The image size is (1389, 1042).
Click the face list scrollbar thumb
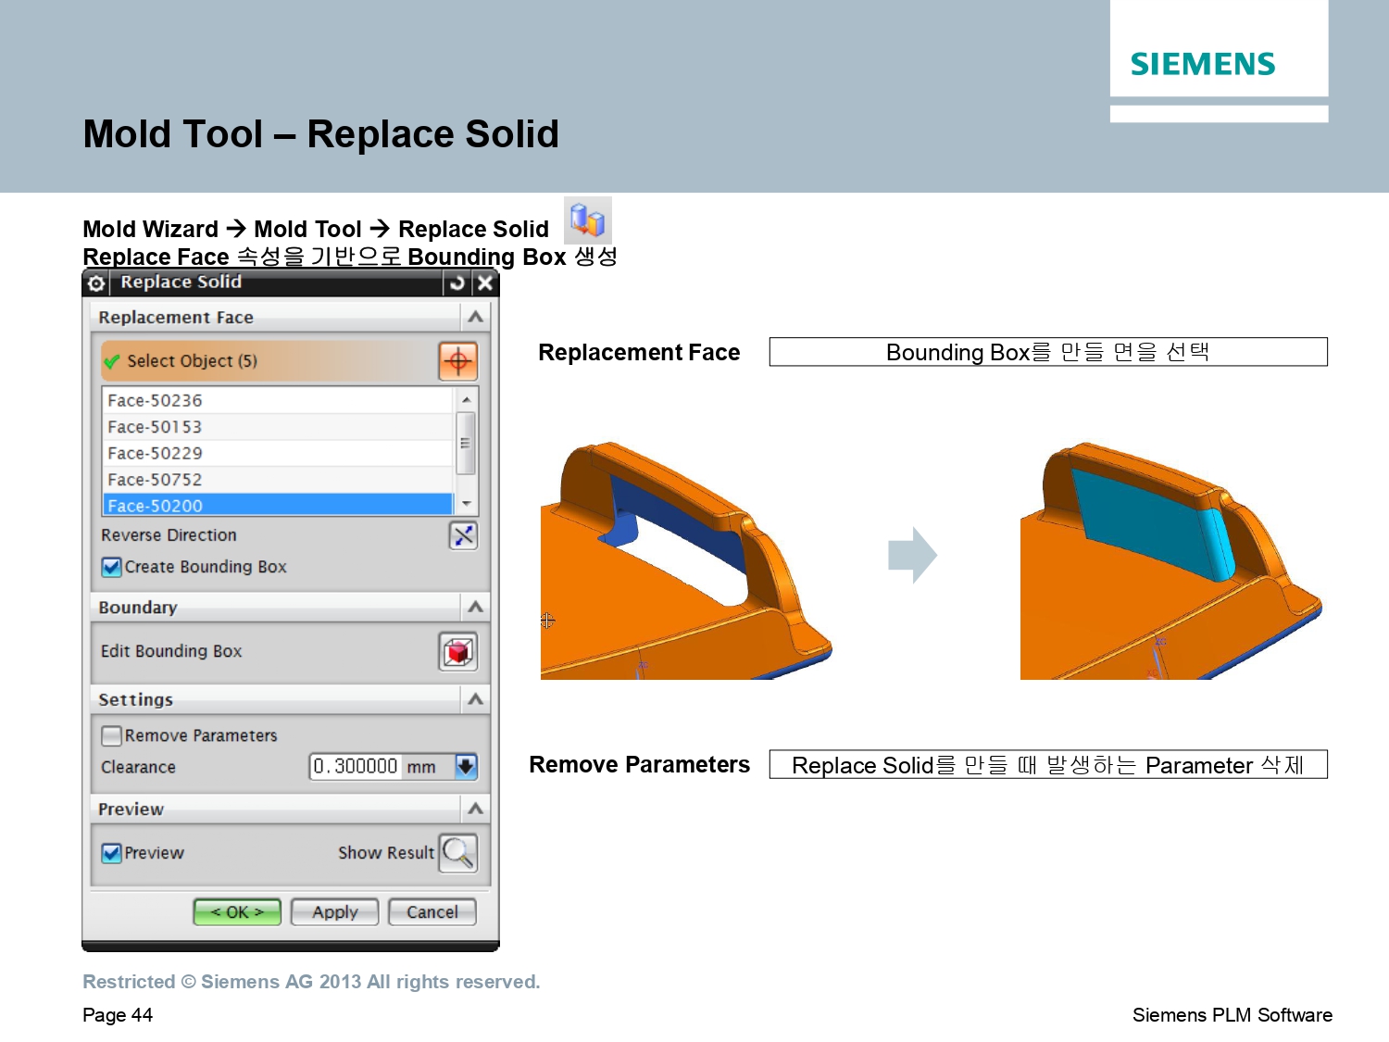pyautogui.click(x=467, y=443)
